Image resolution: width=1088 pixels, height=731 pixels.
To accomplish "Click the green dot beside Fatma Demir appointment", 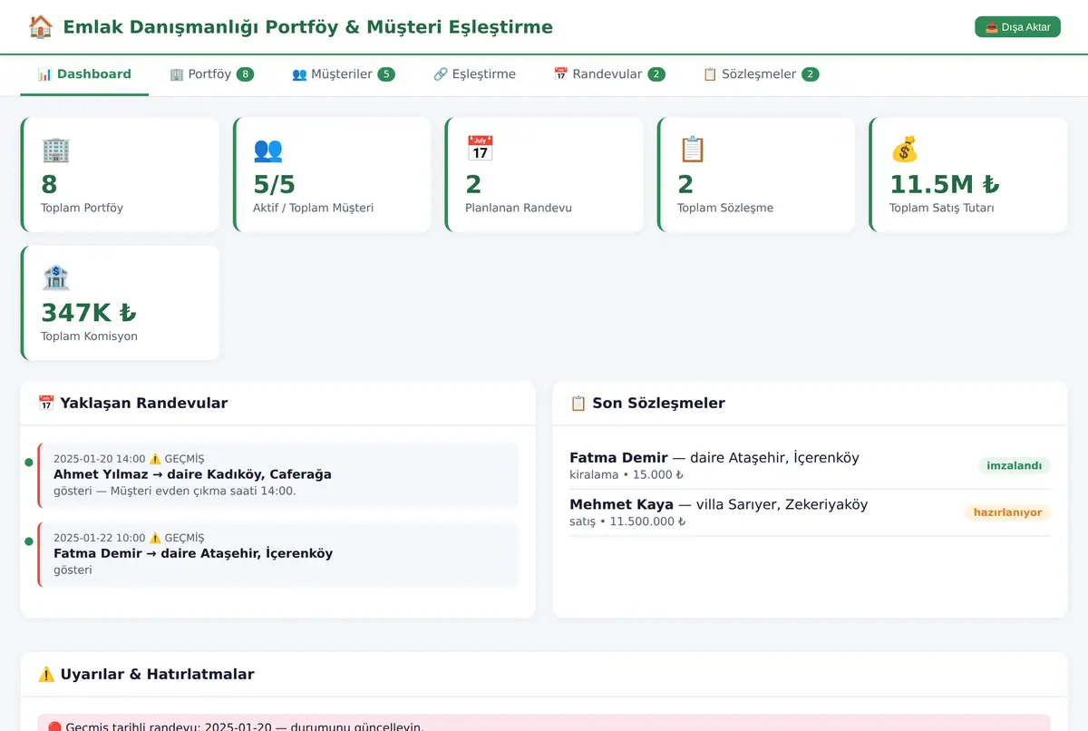I will click(x=29, y=541).
